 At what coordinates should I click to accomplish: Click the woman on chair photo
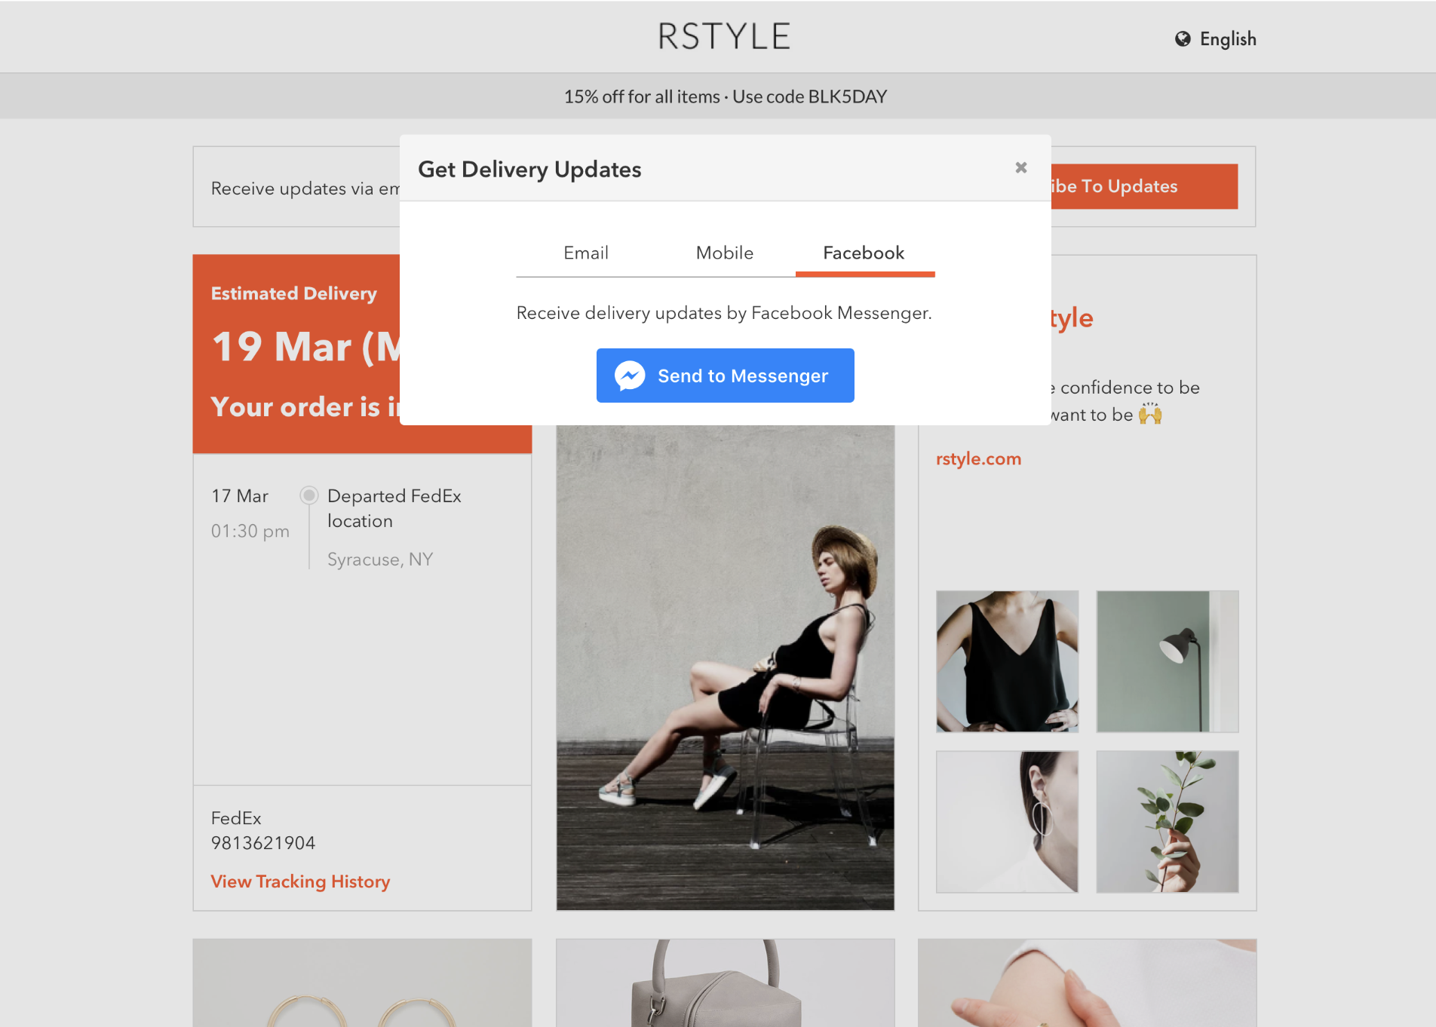(x=725, y=667)
